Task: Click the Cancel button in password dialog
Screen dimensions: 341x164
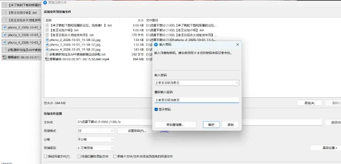Action: 231,125
